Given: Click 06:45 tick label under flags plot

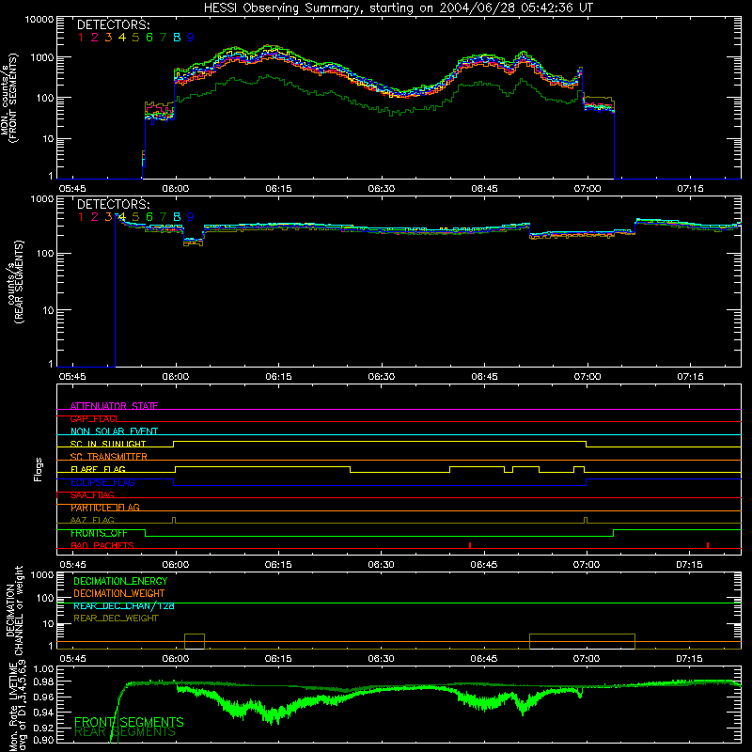Looking at the screenshot, I should tap(483, 565).
